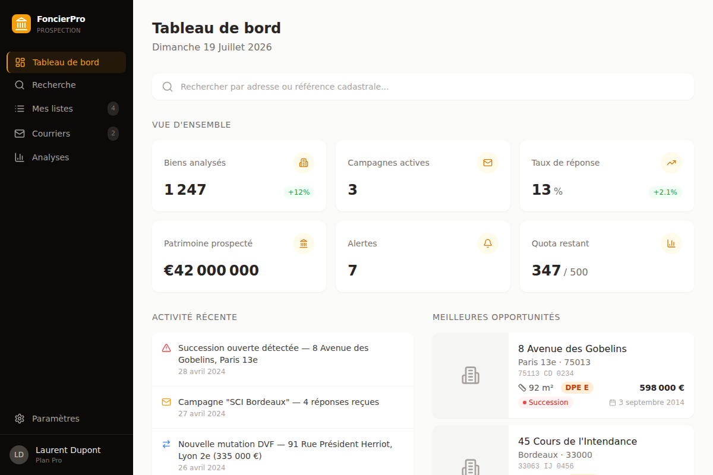Open 45 Cours de l'Intendance listing
This screenshot has width=713, height=475.
point(578,441)
